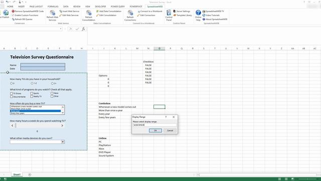
Task: Select the '0' TVs radio button
Action: tap(11, 83)
